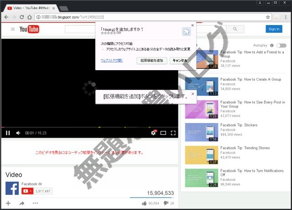
Task: Click the red codec warning message text
Action: pos(89,153)
